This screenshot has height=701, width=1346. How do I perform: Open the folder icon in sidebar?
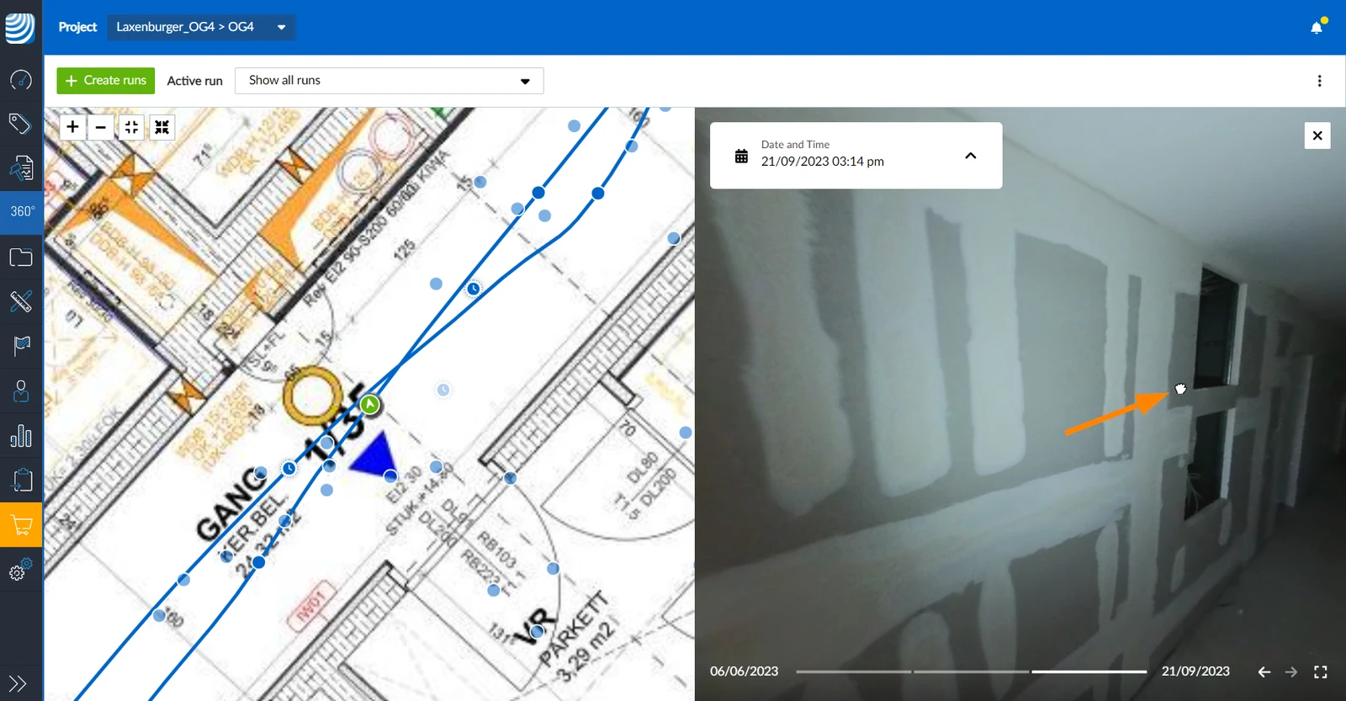coord(21,257)
